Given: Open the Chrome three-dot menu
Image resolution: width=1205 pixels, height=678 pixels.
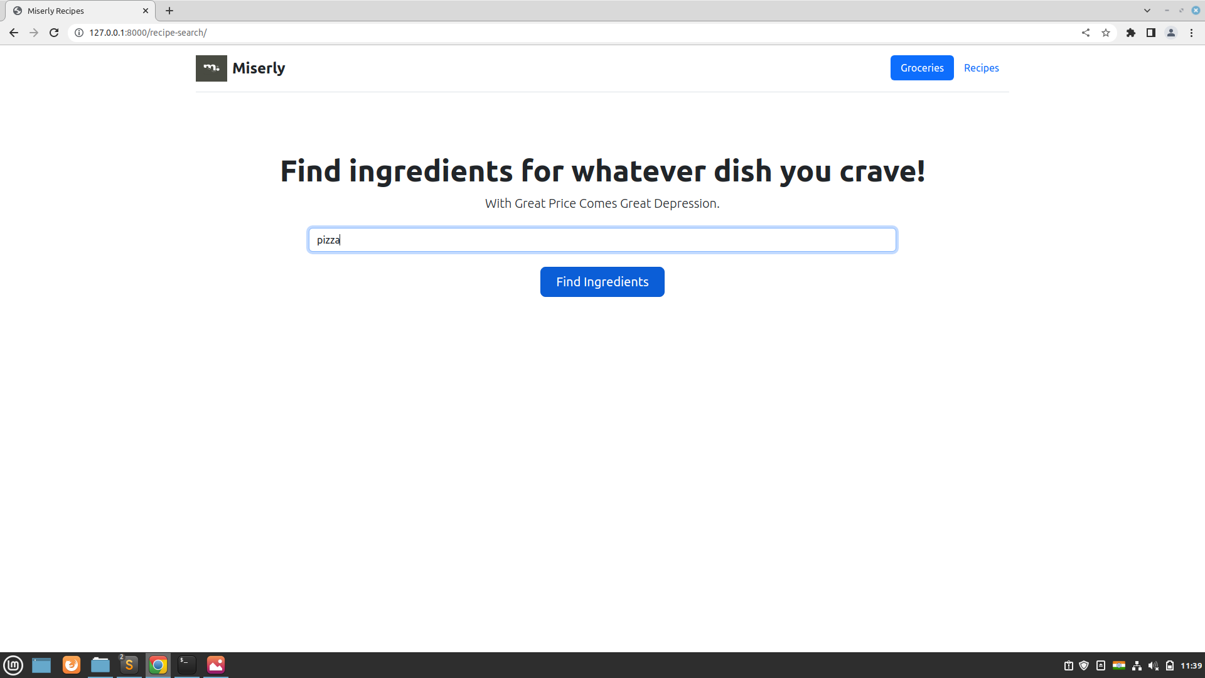Looking at the screenshot, I should (x=1191, y=33).
